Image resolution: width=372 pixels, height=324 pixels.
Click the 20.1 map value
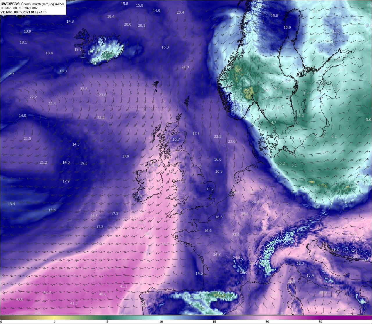pos(142,26)
